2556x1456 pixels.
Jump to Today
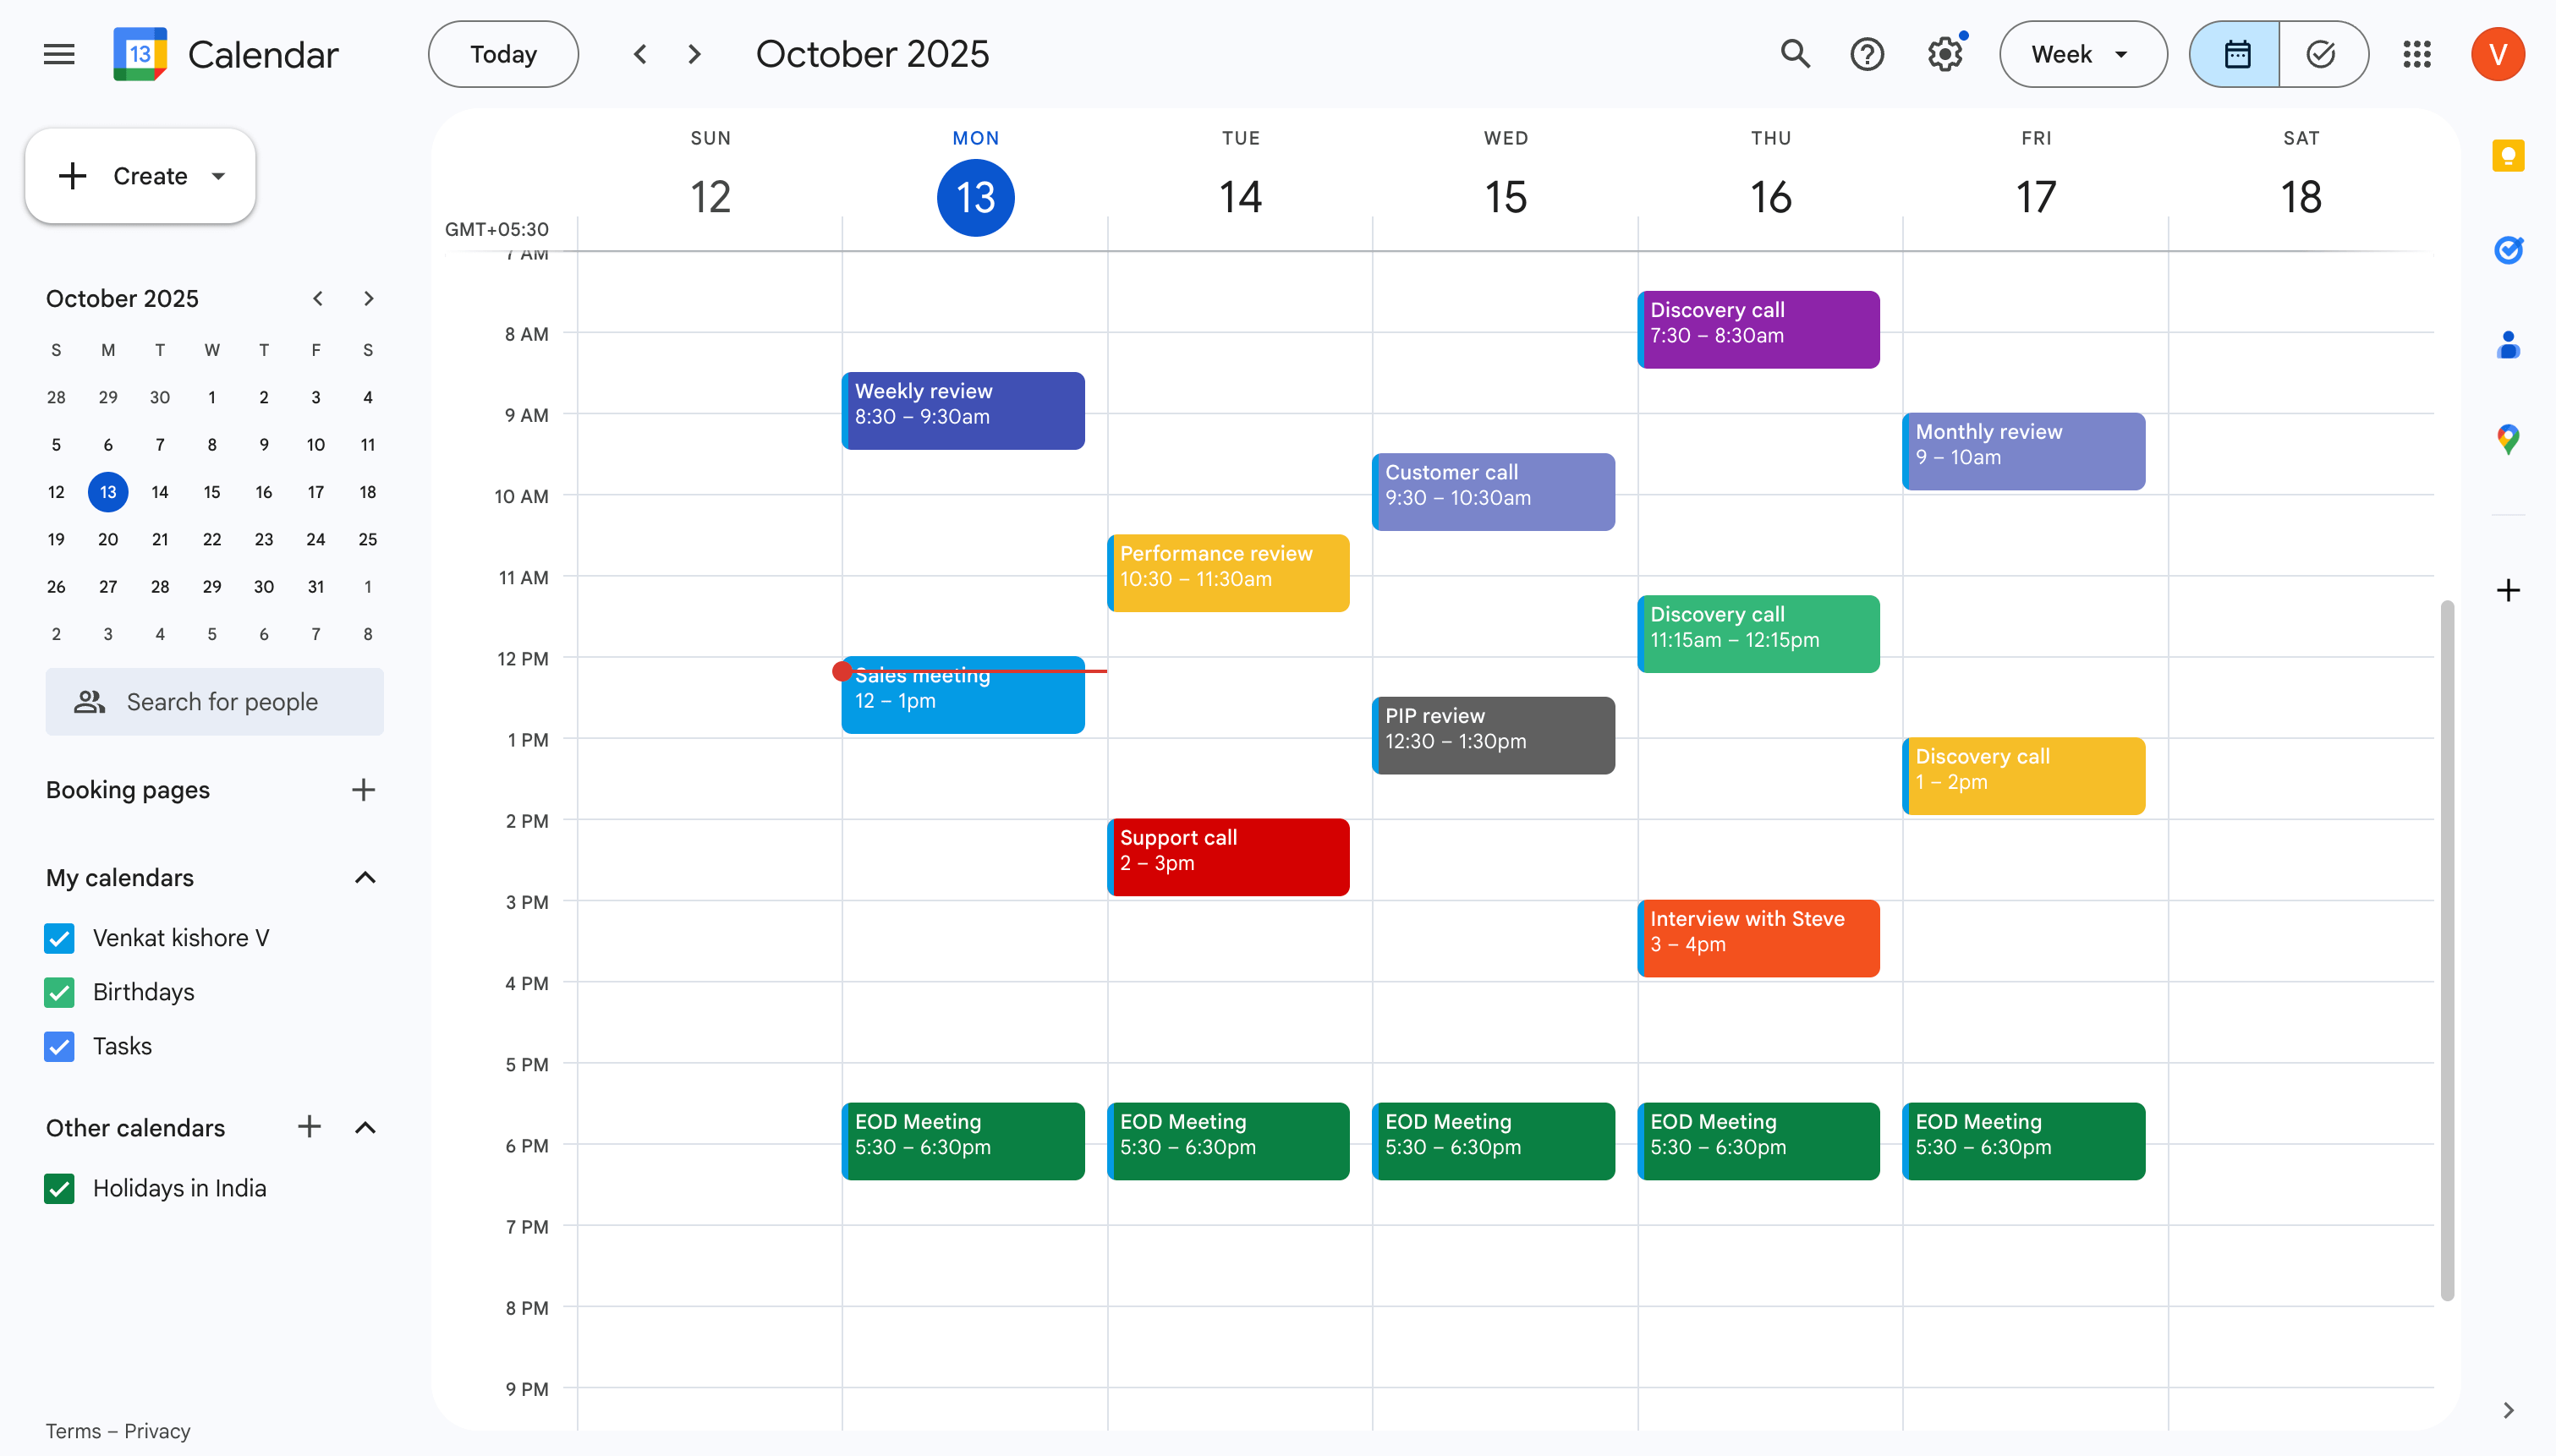coord(503,53)
